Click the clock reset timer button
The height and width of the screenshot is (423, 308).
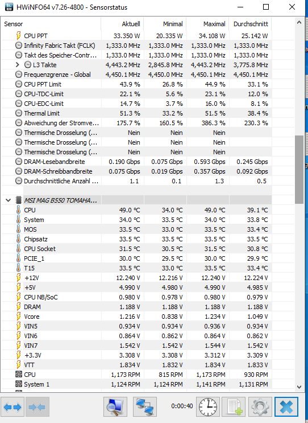click(x=208, y=407)
